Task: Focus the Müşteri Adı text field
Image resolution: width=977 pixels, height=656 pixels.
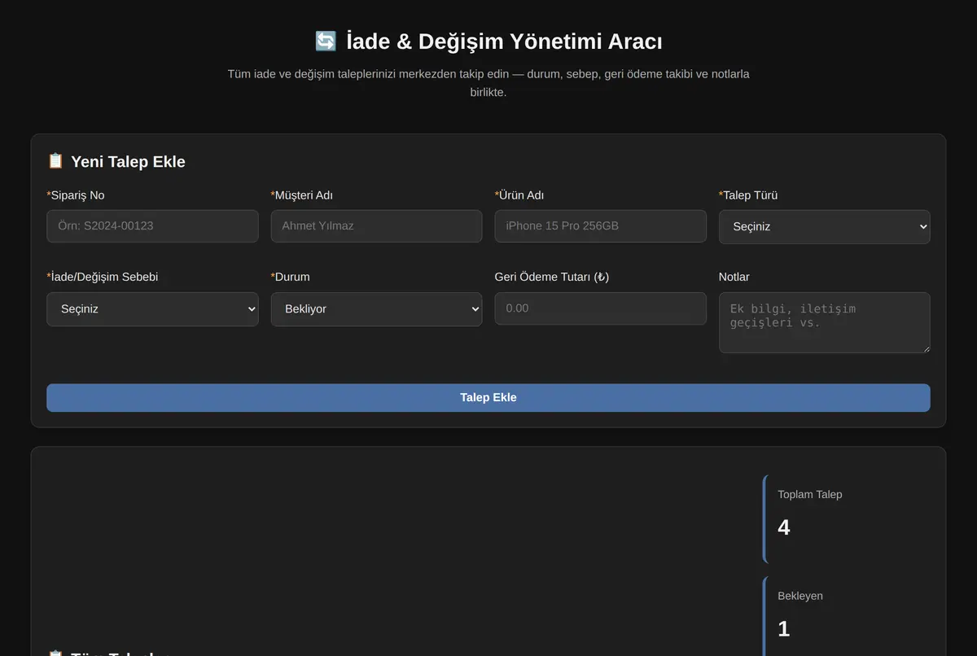Action: (x=376, y=226)
